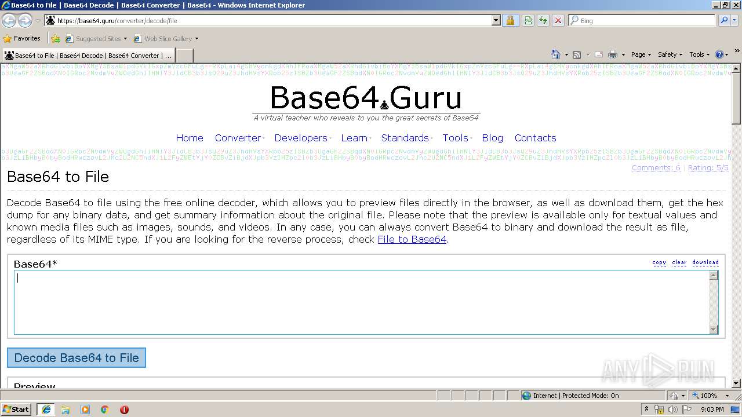Screen dimensions: 742x417
Task: Click the Decode Base64 to File button
Action: 77,358
